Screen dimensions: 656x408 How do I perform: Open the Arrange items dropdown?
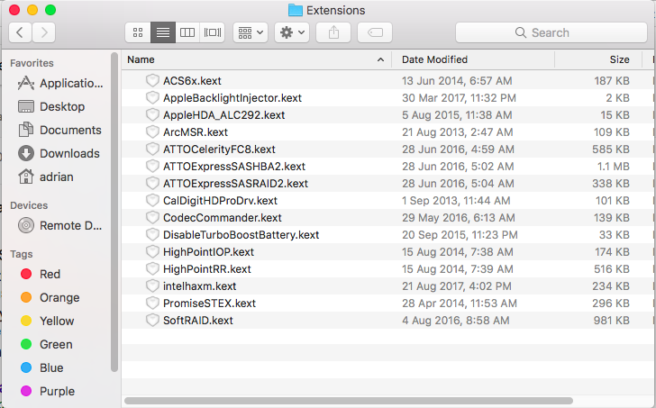[x=250, y=32]
